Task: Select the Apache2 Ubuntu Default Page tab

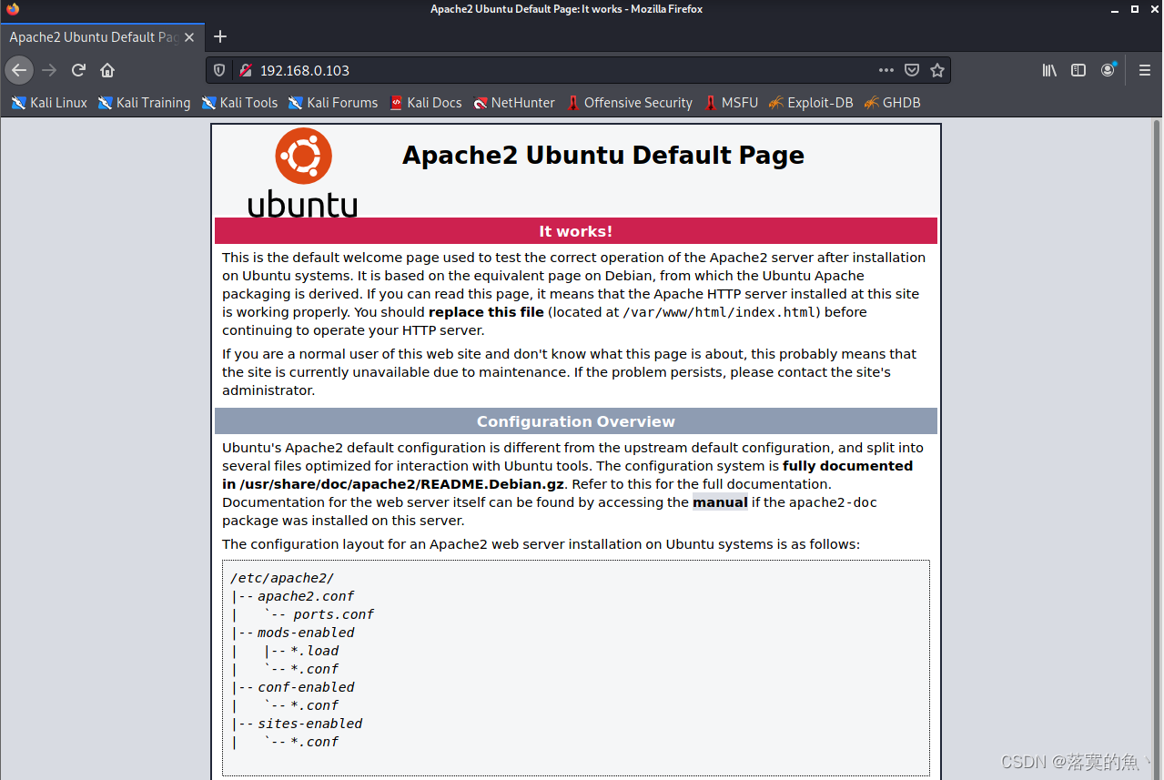Action: click(102, 37)
